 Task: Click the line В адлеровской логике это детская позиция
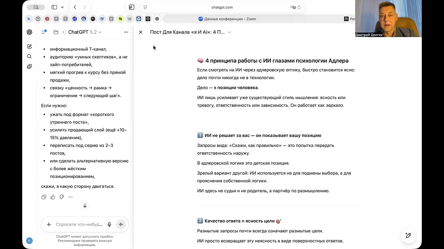point(243,163)
